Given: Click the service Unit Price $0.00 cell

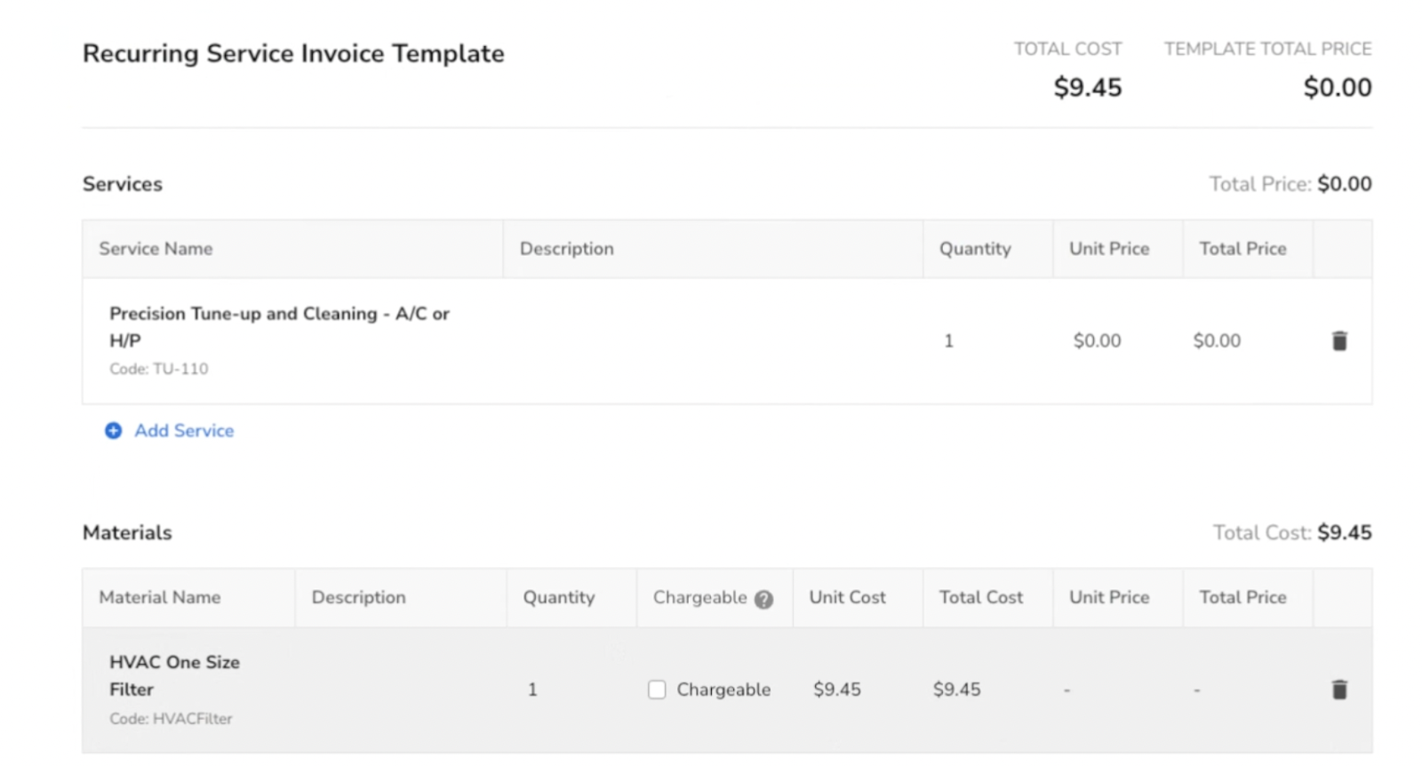Looking at the screenshot, I should 1097,341.
